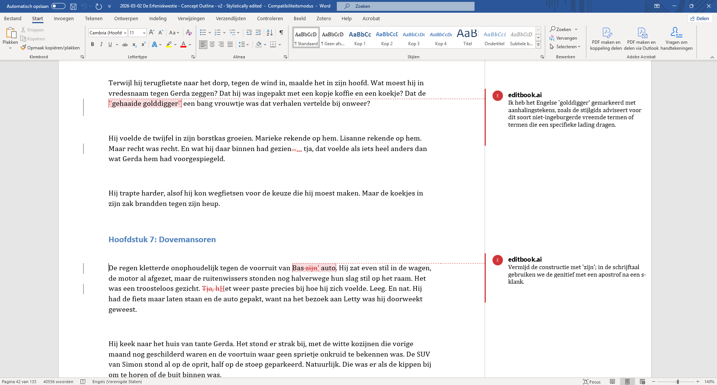This screenshot has width=717, height=385.
Task: Redo the last action in the title bar
Action: pos(99,6)
